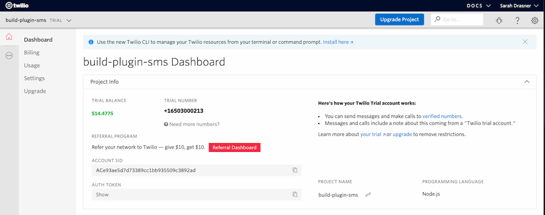The width and height of the screenshot is (545, 215).
Task: Click the Upgrade Project button
Action: [x=399, y=20]
